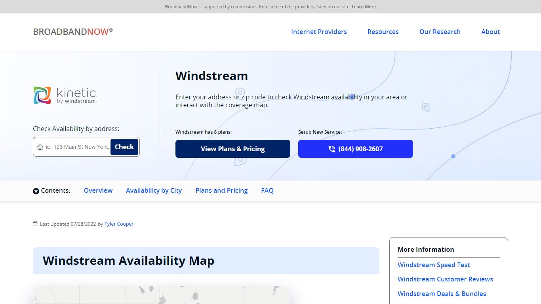The image size is (541, 304).
Task: Click 'Check Availability by address:' label
Action: (76, 129)
